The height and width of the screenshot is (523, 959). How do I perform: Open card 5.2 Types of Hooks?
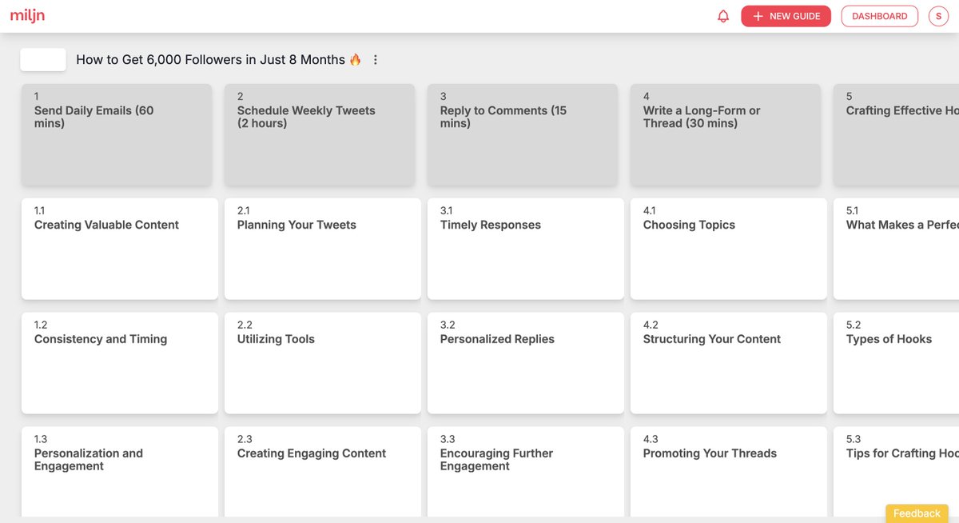coord(896,363)
